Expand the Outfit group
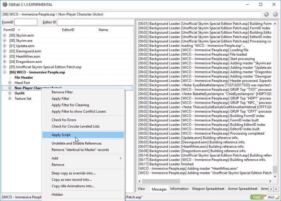 10,93
